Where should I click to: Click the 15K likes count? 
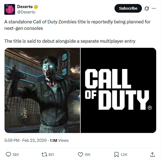(x=87, y=155)
